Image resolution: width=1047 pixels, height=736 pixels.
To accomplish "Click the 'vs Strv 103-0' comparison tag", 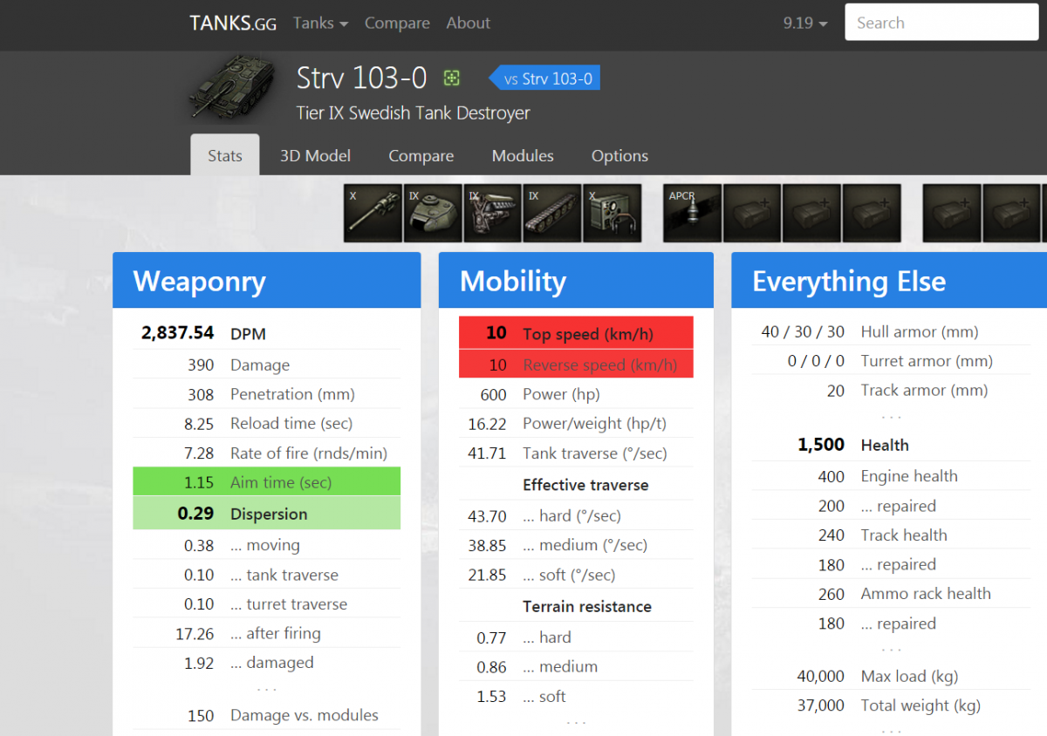I will (544, 78).
